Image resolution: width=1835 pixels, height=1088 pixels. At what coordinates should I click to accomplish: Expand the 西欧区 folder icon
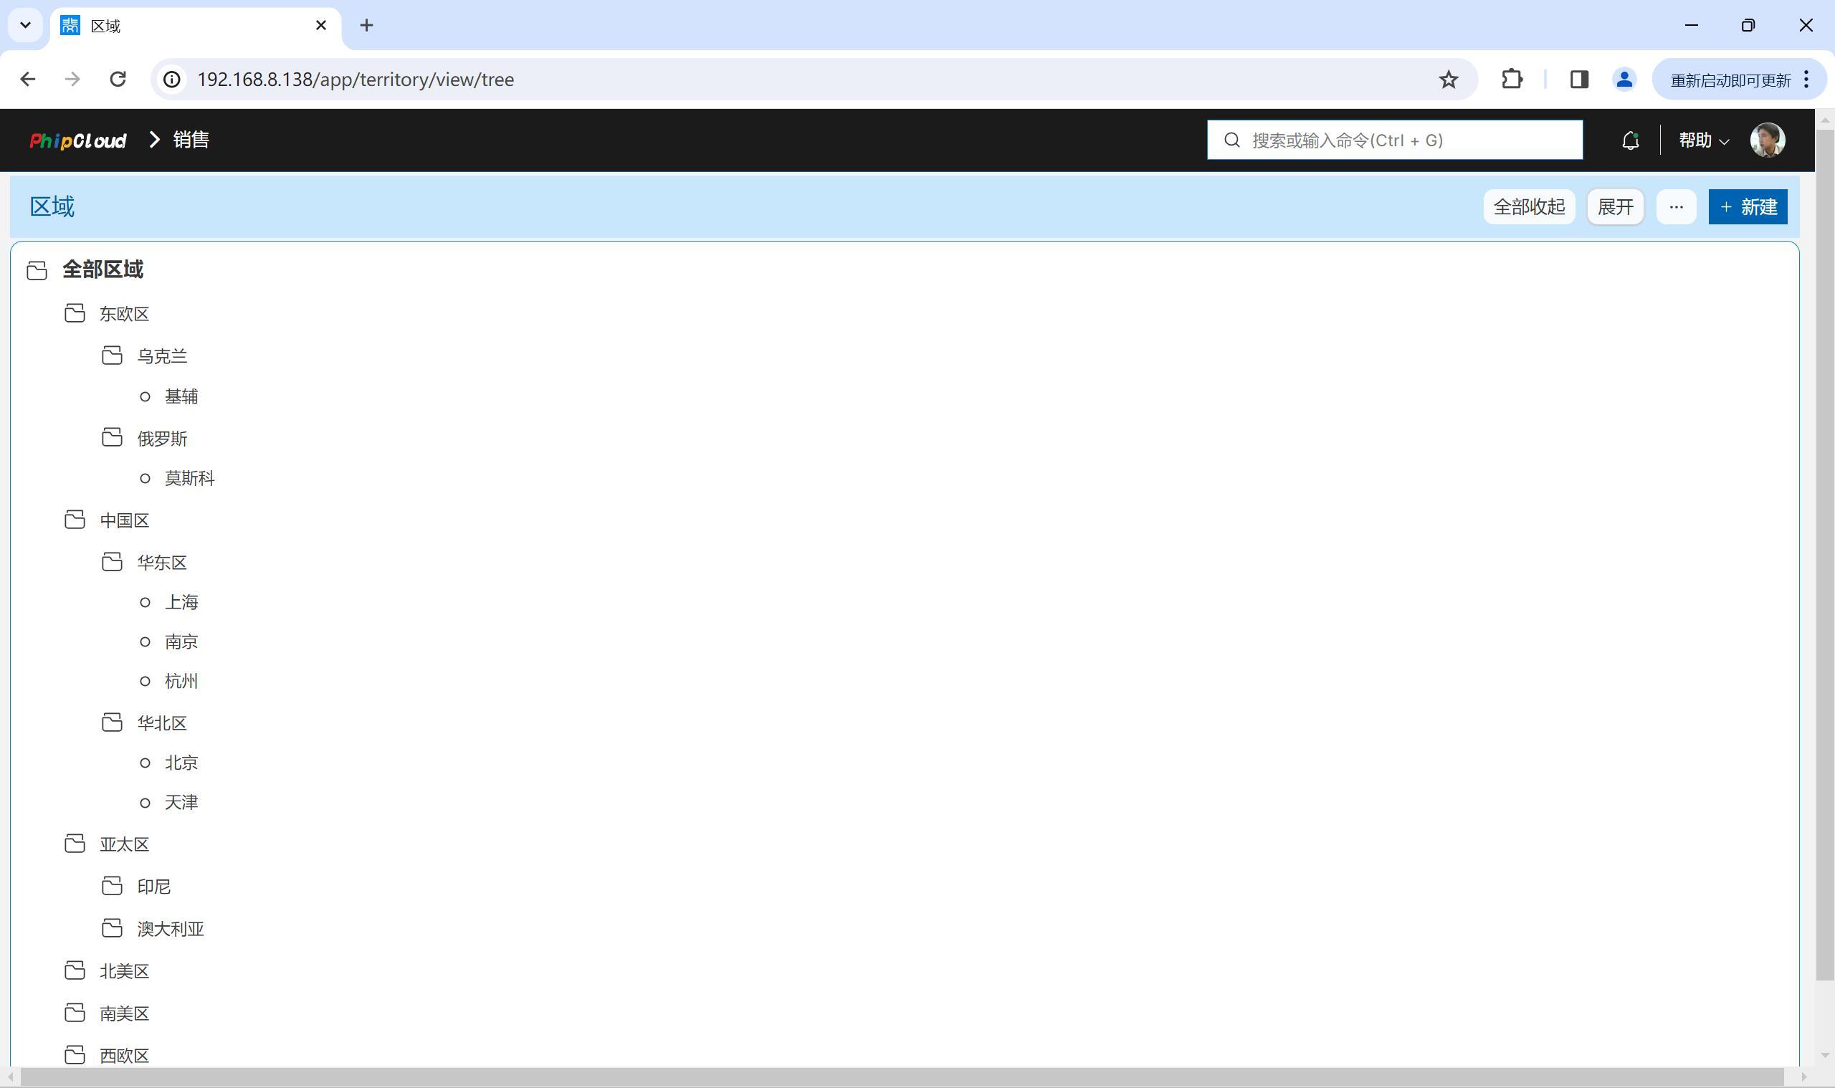tap(75, 1056)
